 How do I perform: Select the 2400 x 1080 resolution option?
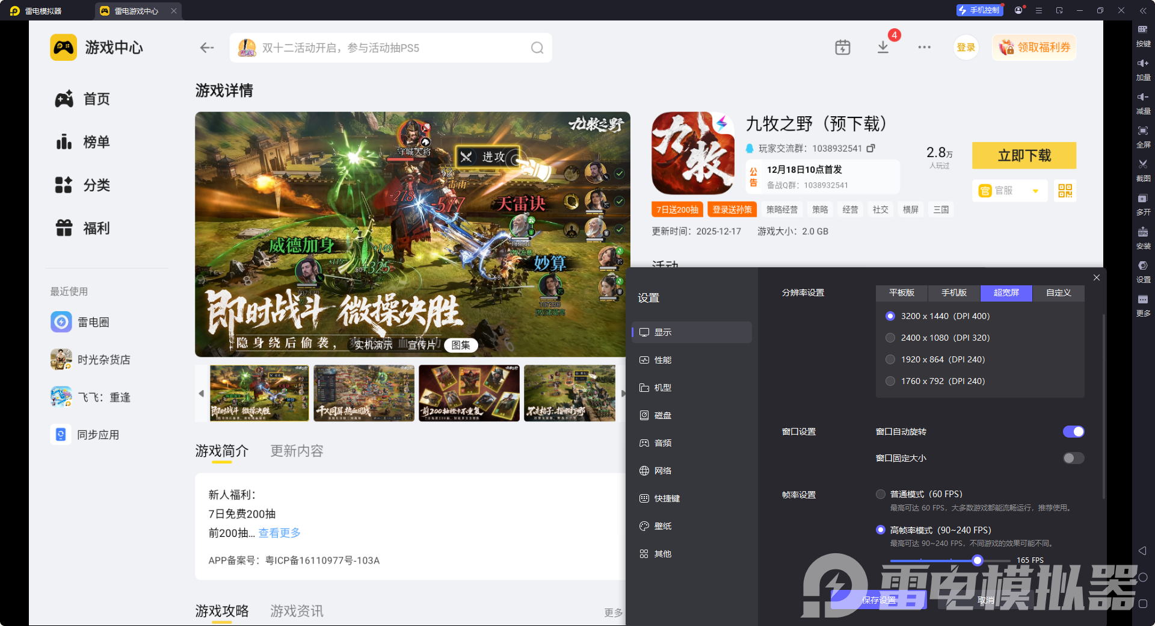pyautogui.click(x=890, y=338)
